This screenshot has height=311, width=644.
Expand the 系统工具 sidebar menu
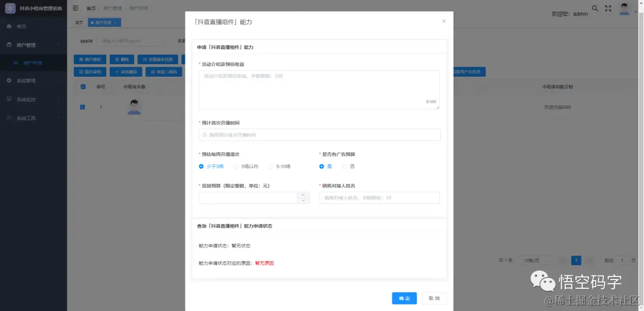pyautogui.click(x=33, y=118)
